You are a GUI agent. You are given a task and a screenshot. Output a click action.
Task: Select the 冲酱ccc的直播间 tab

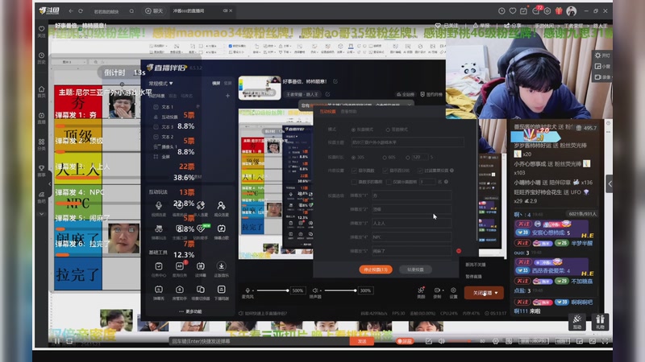189,11
